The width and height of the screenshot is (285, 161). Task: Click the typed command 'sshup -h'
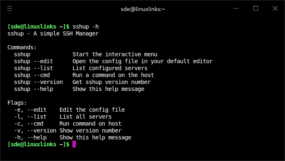85,27
